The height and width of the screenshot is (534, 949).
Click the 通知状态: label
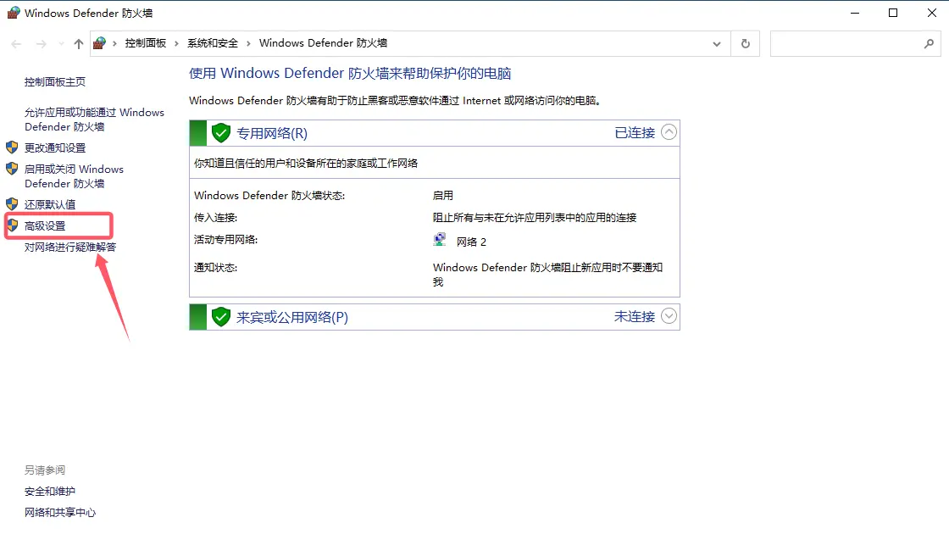[x=215, y=268]
